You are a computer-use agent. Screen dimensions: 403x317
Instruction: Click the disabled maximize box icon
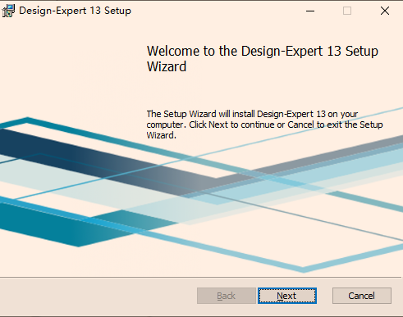coord(347,11)
